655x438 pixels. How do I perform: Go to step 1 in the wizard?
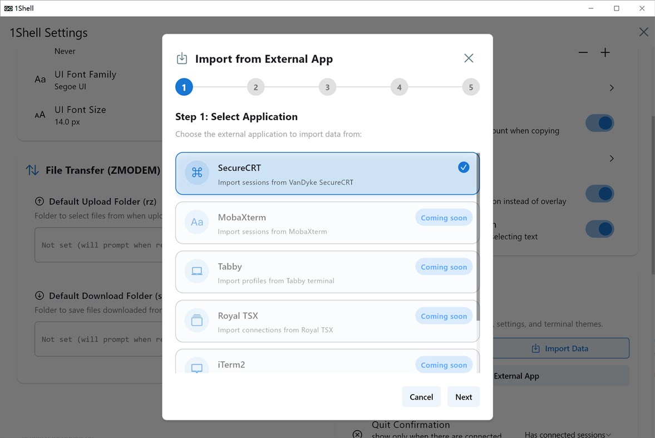click(184, 87)
